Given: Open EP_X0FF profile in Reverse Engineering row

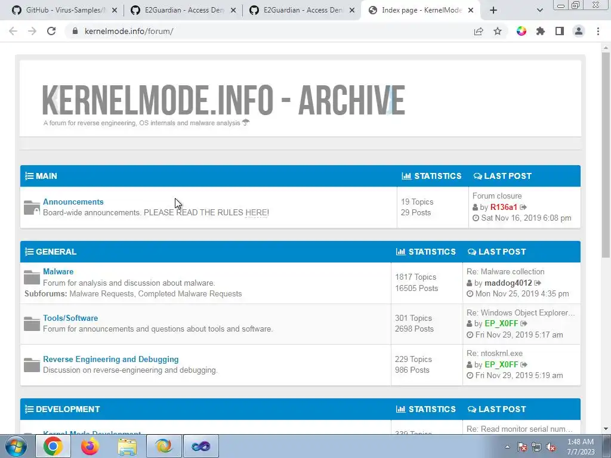Looking at the screenshot, I should 501,364.
